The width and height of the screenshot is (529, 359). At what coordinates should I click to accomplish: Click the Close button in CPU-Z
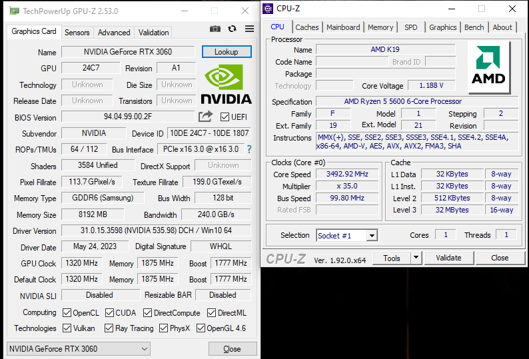(x=500, y=258)
